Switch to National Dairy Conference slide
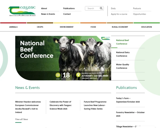 coord(123,54)
